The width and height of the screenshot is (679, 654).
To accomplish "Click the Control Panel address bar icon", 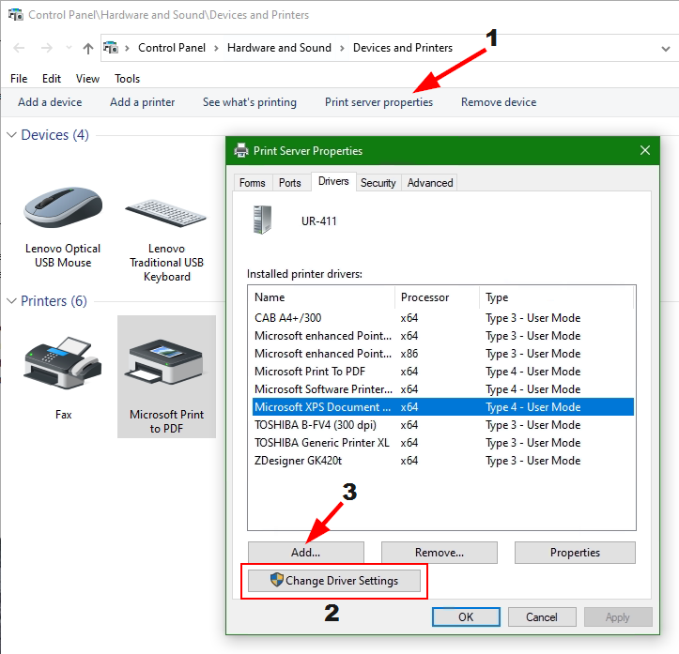I will pyautogui.click(x=111, y=48).
